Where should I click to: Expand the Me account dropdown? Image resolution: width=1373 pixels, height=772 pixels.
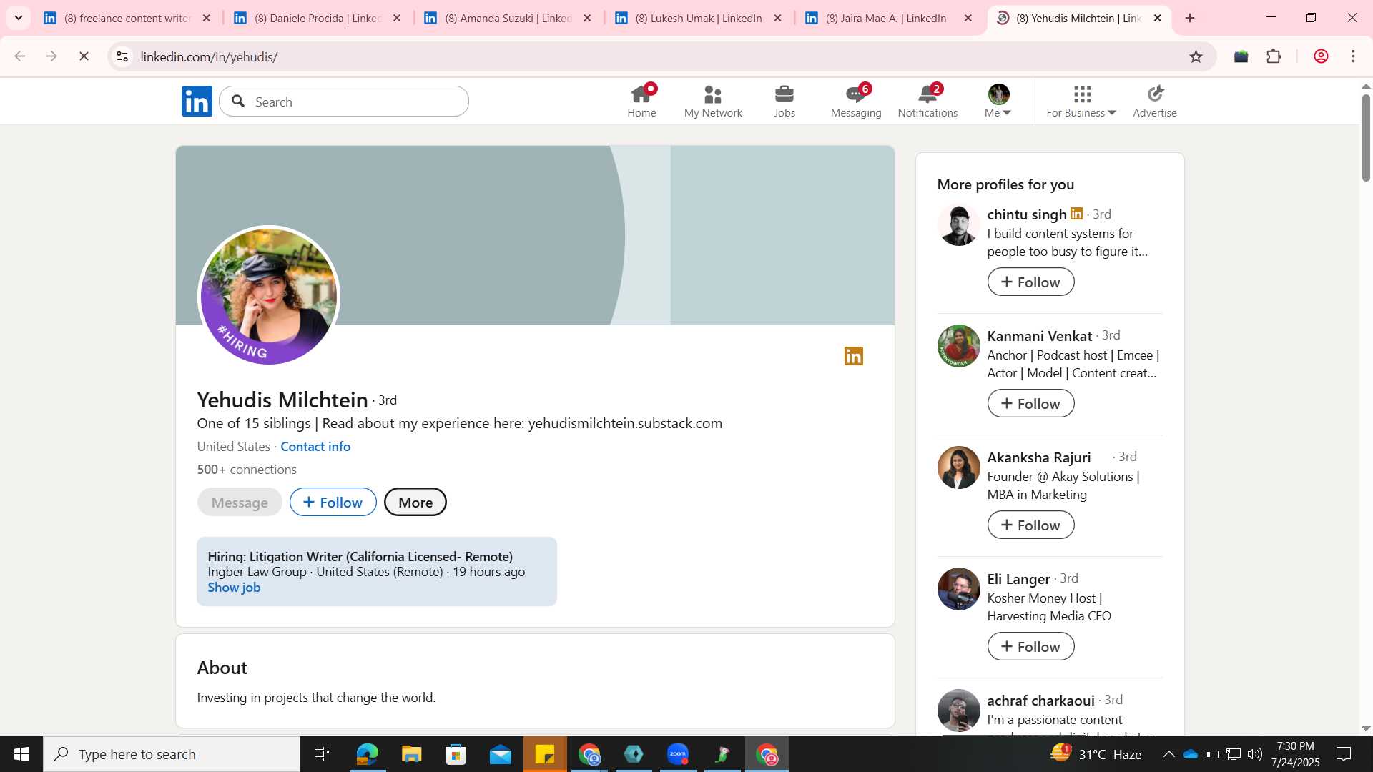point(998,102)
